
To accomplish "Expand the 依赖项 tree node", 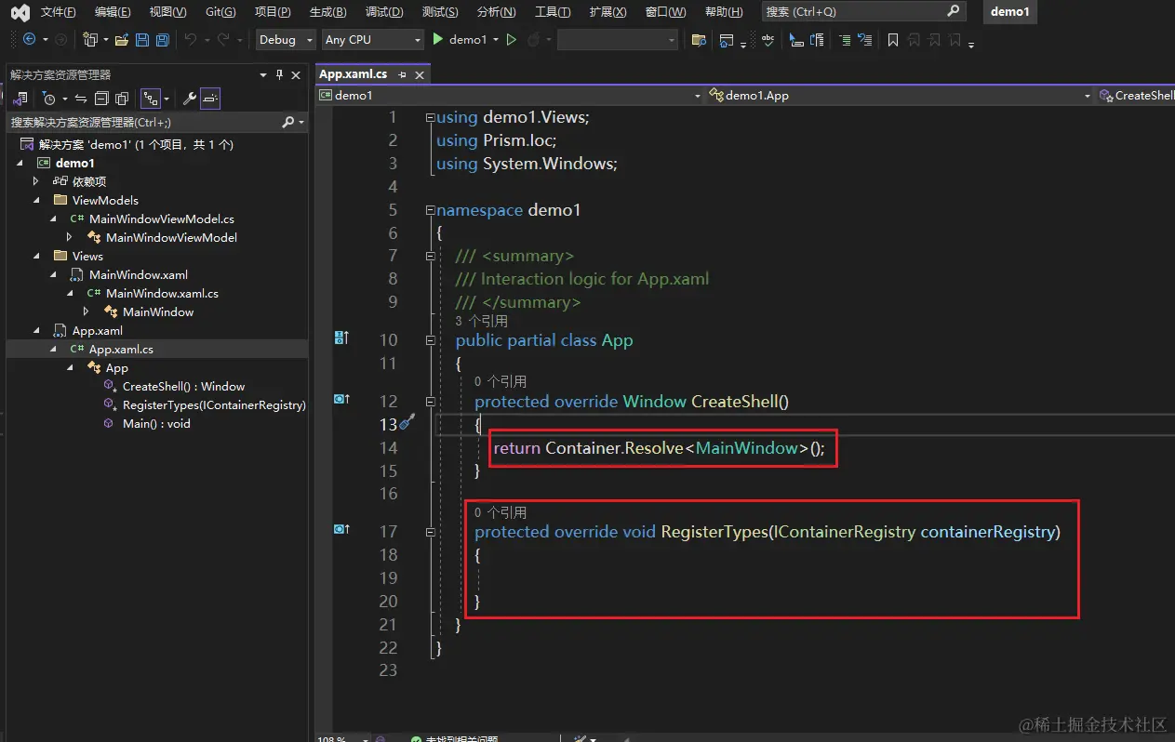I will [36, 181].
